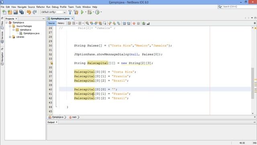Screen dimensions: 257x145
Task: Close the Projects panel tab
Action: [x=16, y=19]
